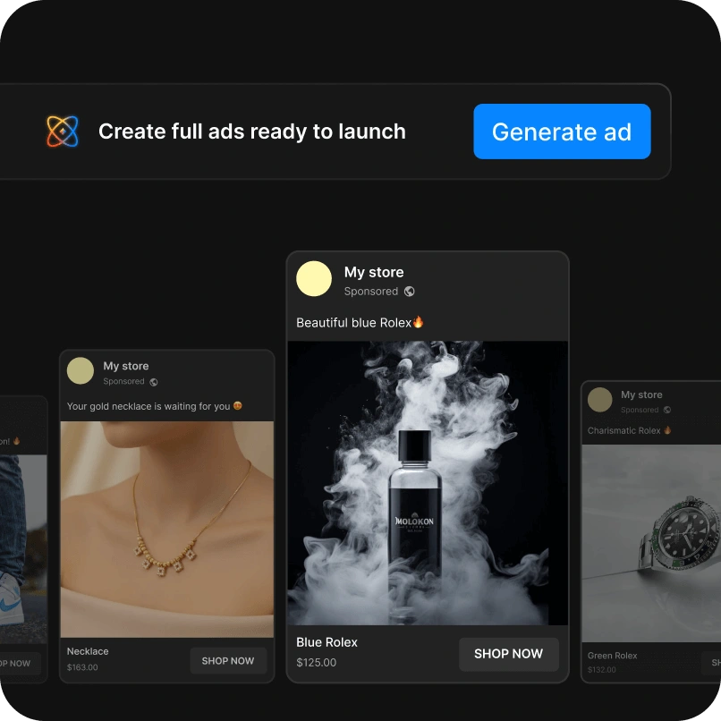721x721 pixels.
Task: Click the Blue Rolex product title
Action: tap(327, 642)
